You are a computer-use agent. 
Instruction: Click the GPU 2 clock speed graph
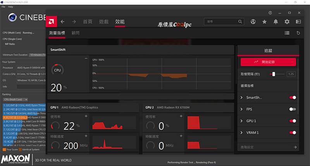click(209, 142)
